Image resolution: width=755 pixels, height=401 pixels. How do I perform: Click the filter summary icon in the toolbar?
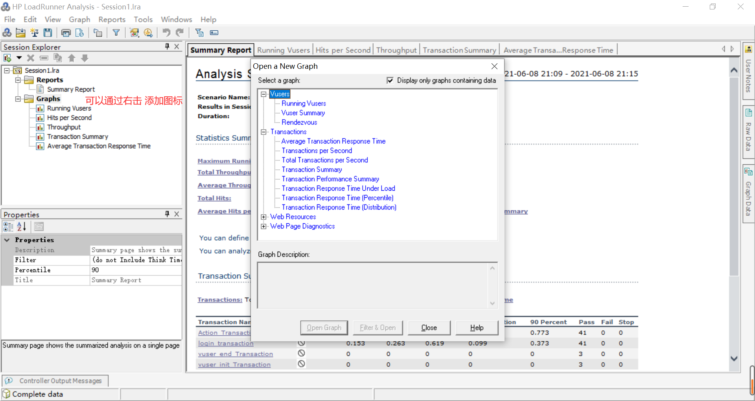coord(199,33)
